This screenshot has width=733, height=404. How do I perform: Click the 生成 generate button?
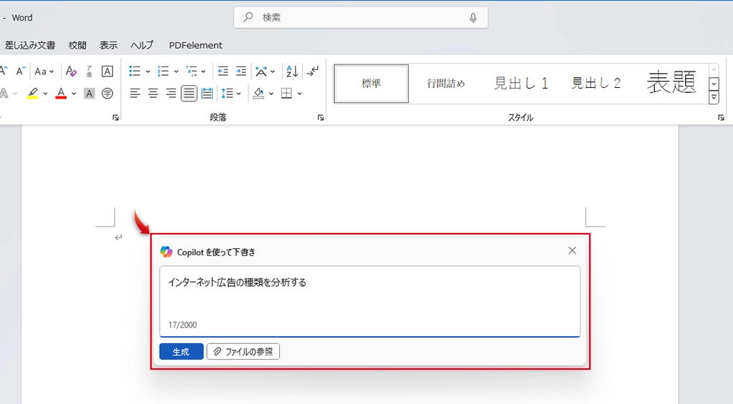pos(181,352)
